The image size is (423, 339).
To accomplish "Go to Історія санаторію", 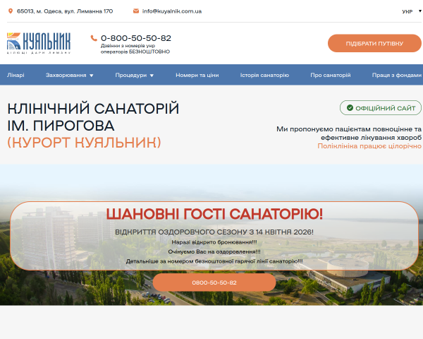I will [x=264, y=75].
